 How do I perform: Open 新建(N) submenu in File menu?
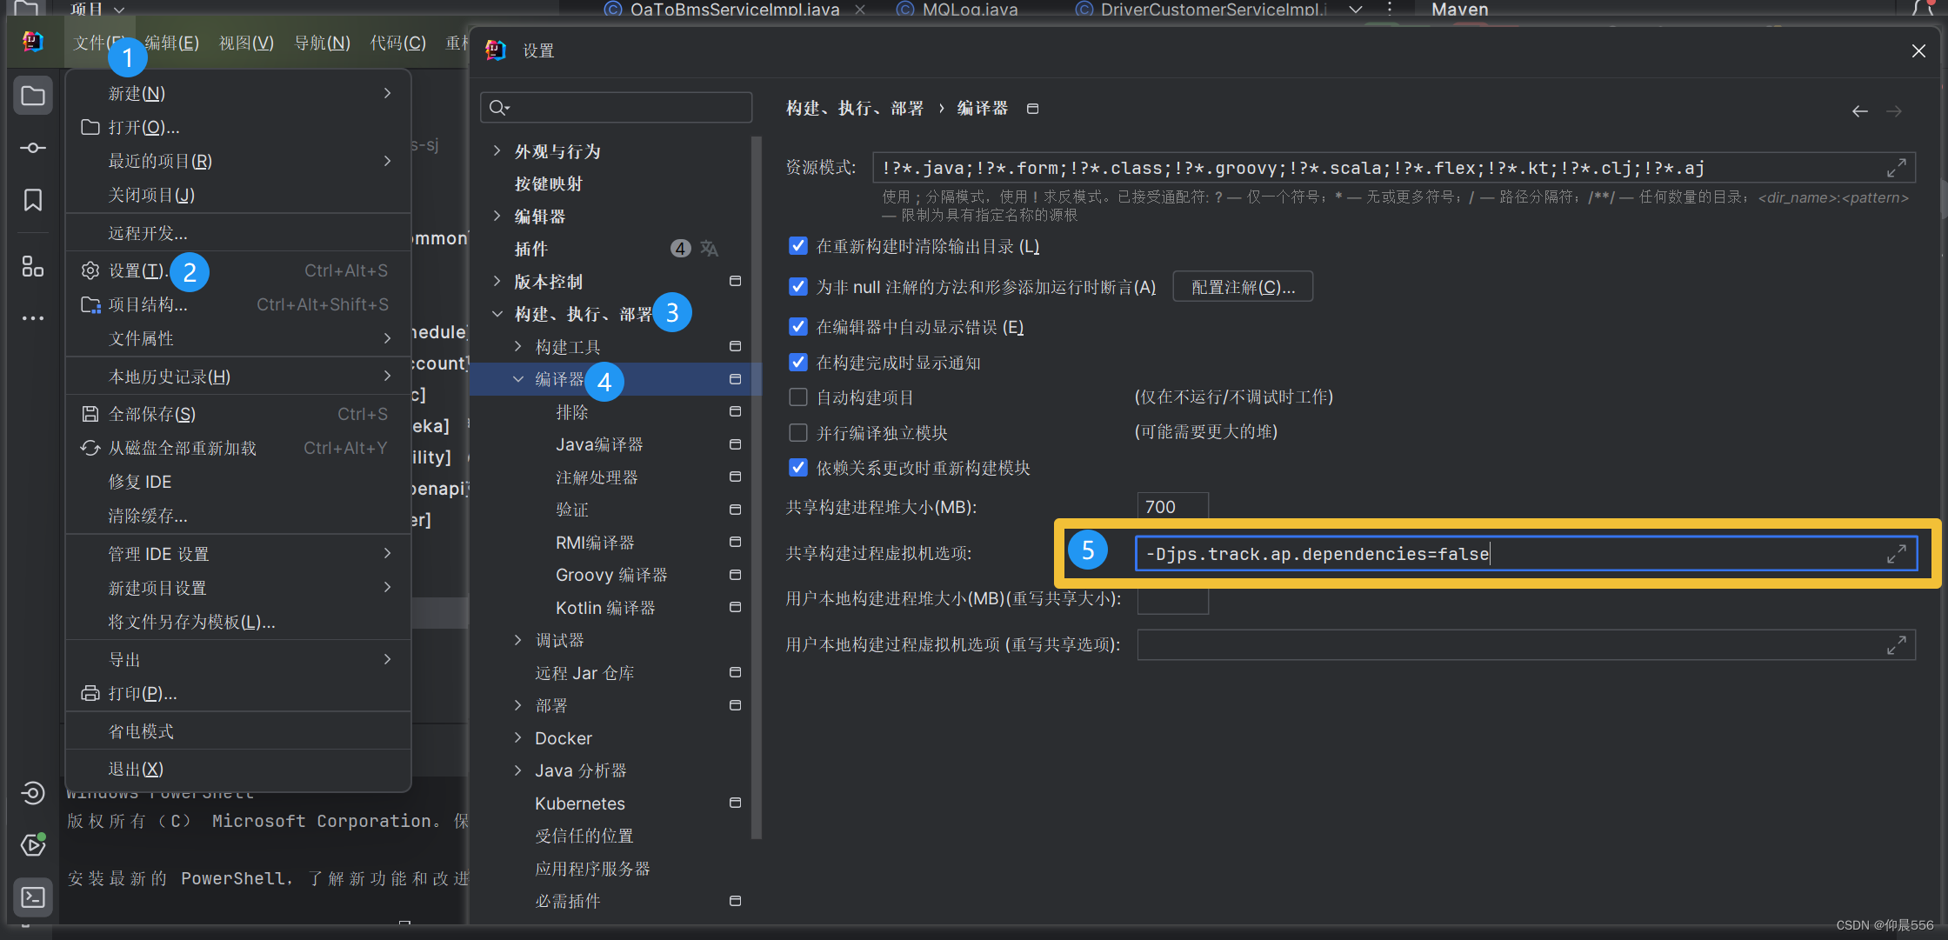237,93
